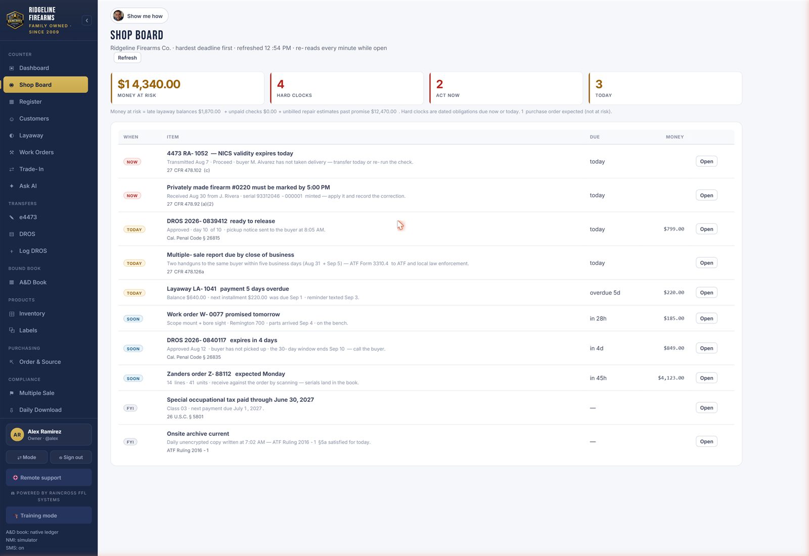Click 'Work order W-0077 promised tomorrow' text
The width and height of the screenshot is (809, 556).
[223, 314]
